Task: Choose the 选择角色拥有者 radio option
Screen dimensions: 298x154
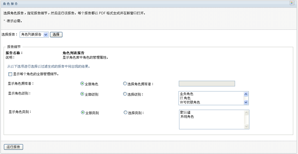Action: [125, 84]
